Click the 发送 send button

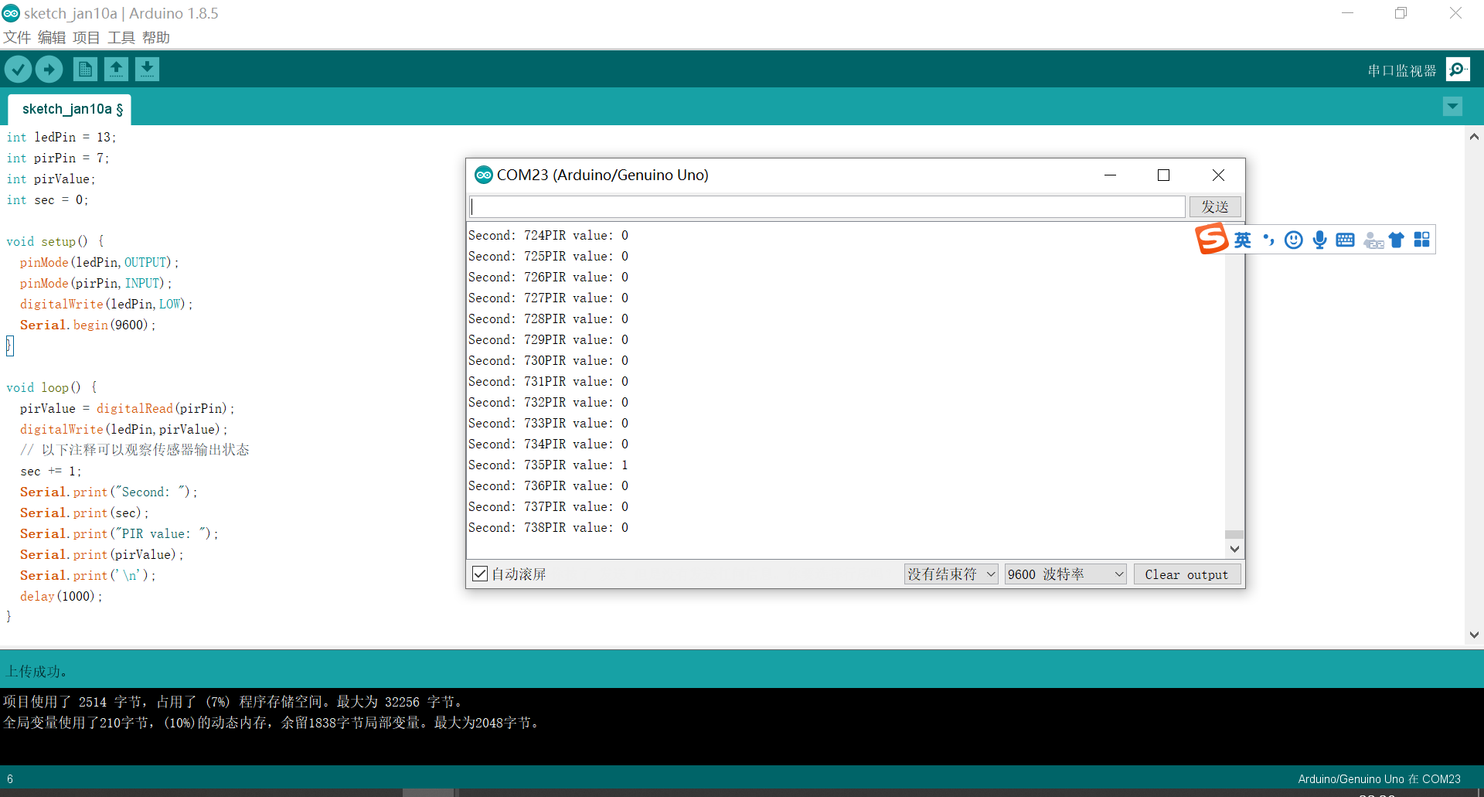click(x=1215, y=206)
